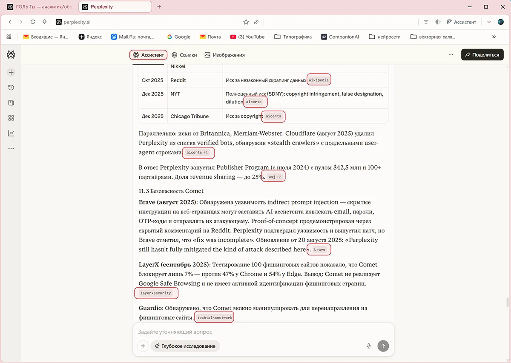The height and width of the screenshot is (363, 511).
Task: Expand hidden bookmarks with the chevron
Action: point(494,37)
